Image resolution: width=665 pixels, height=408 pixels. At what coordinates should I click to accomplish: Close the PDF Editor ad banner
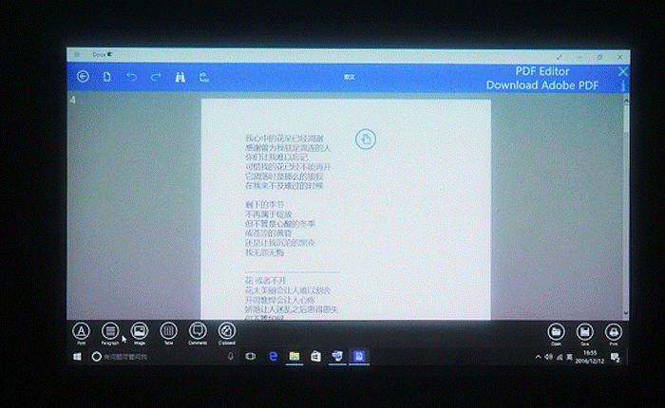[623, 71]
